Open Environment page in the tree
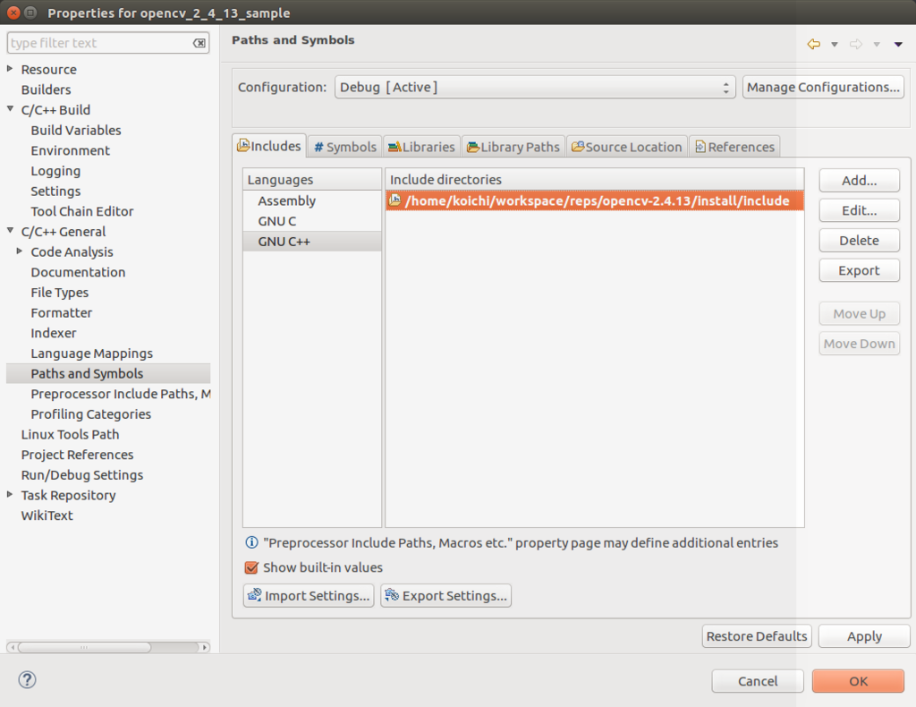This screenshot has height=707, width=916. click(70, 150)
